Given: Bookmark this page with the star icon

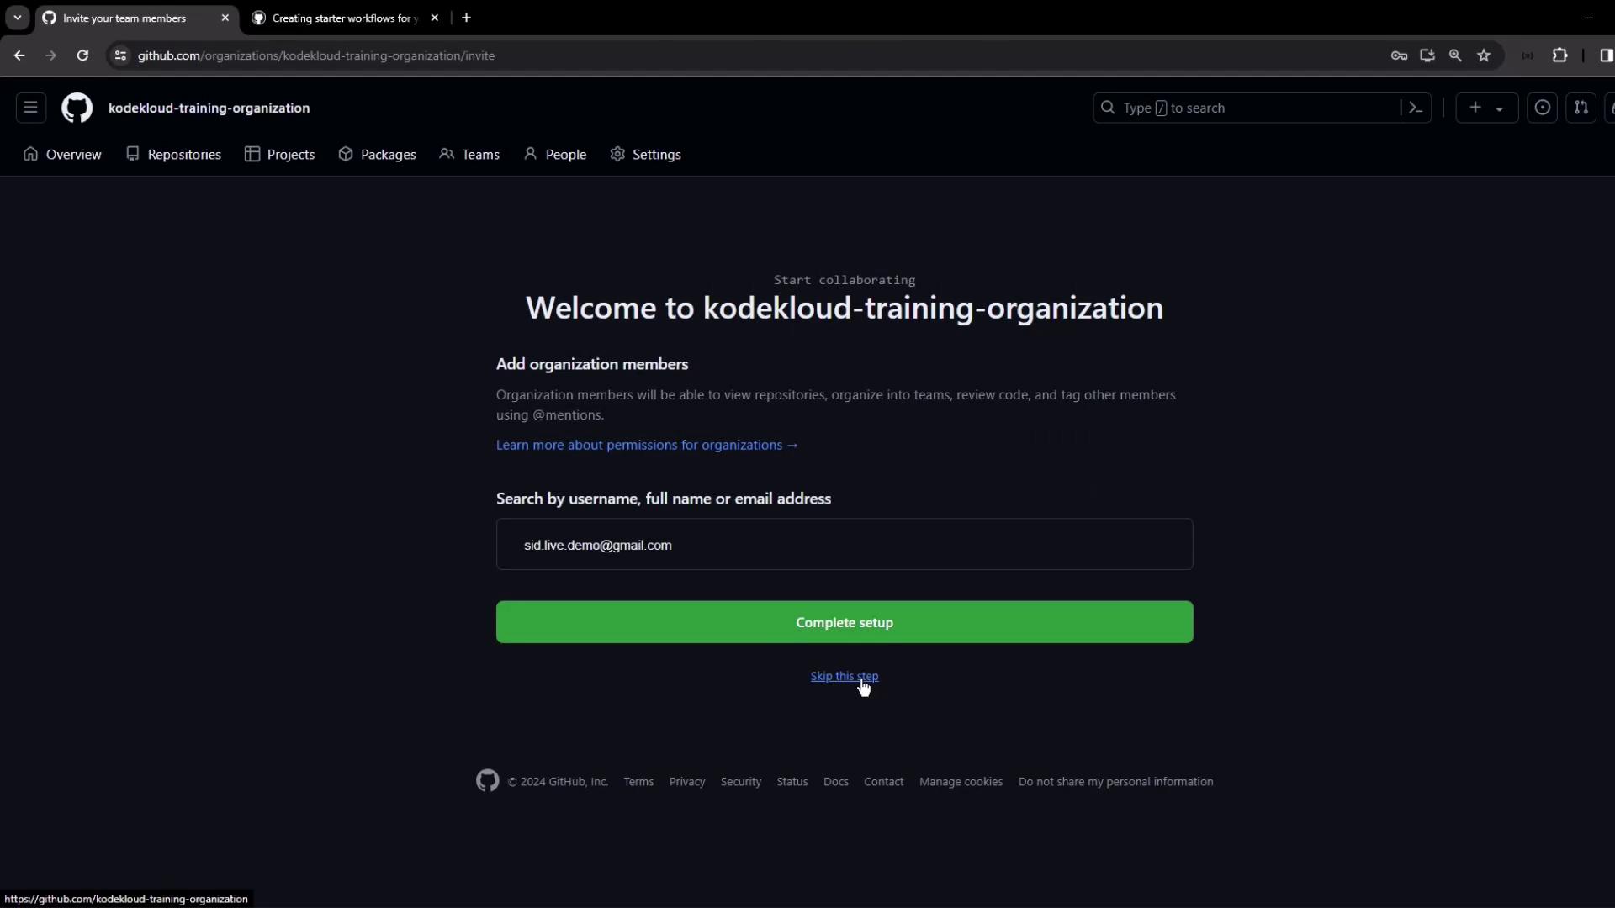Looking at the screenshot, I should tap(1484, 55).
